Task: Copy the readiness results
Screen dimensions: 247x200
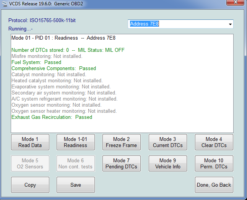Action: pos(30,185)
